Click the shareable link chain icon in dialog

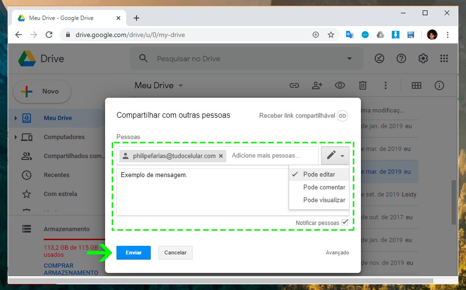342,116
